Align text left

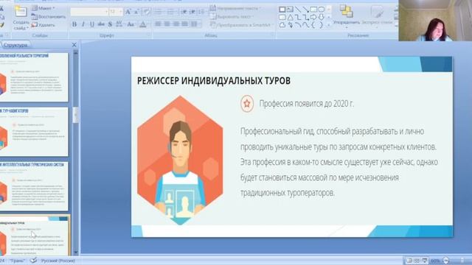click(x=158, y=24)
